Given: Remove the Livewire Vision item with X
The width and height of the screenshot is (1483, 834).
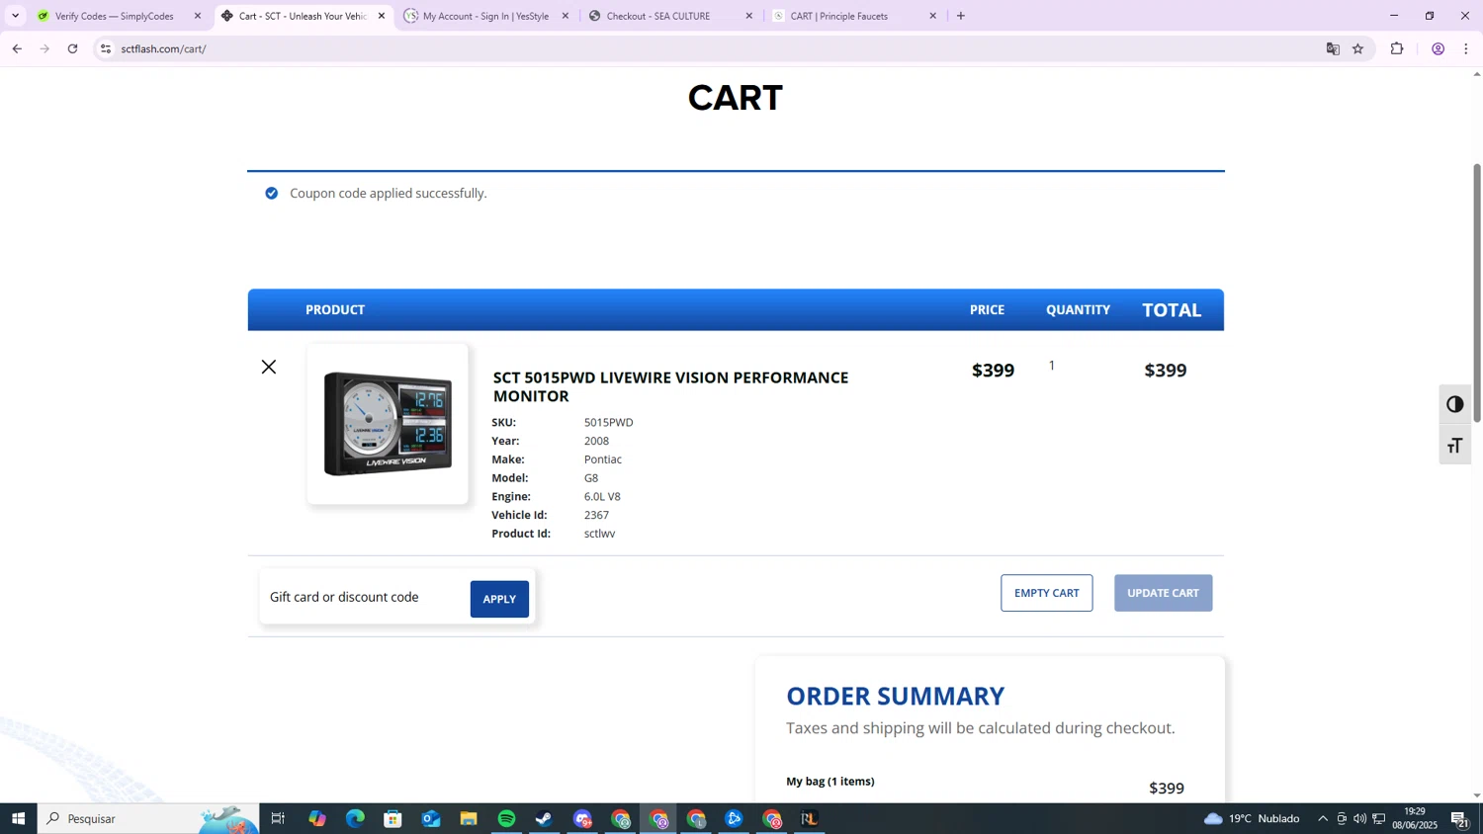Looking at the screenshot, I should 269,367.
